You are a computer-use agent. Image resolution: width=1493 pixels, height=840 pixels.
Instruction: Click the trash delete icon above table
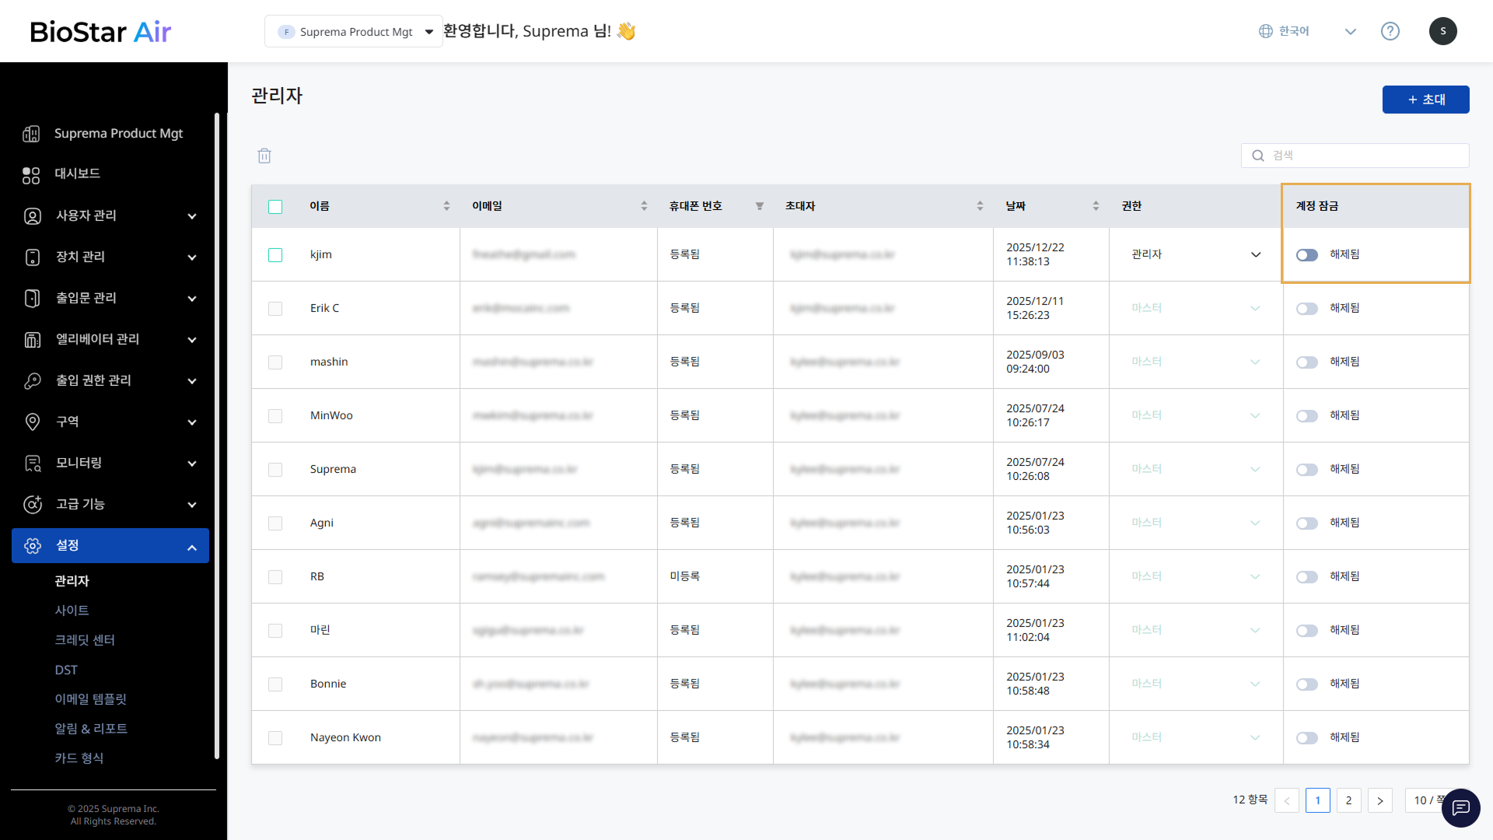point(264,156)
